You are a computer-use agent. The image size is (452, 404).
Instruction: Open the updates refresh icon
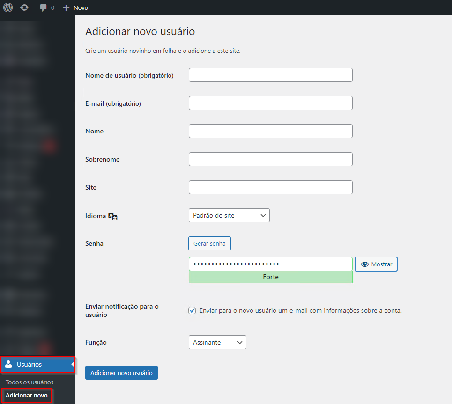coord(24,7)
